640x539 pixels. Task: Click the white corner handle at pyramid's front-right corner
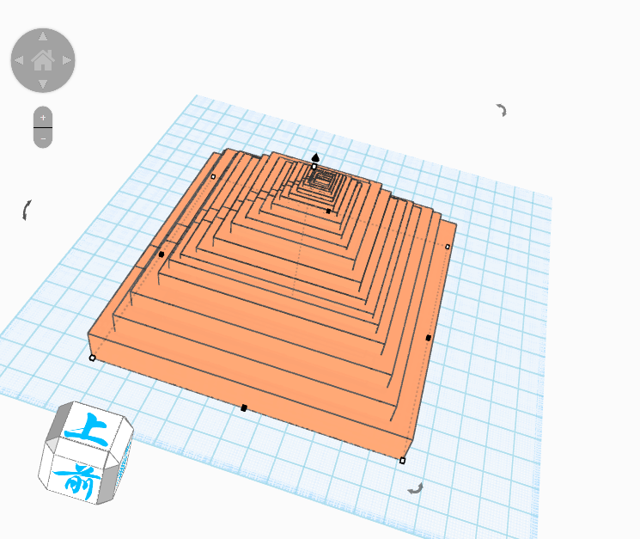click(x=402, y=461)
